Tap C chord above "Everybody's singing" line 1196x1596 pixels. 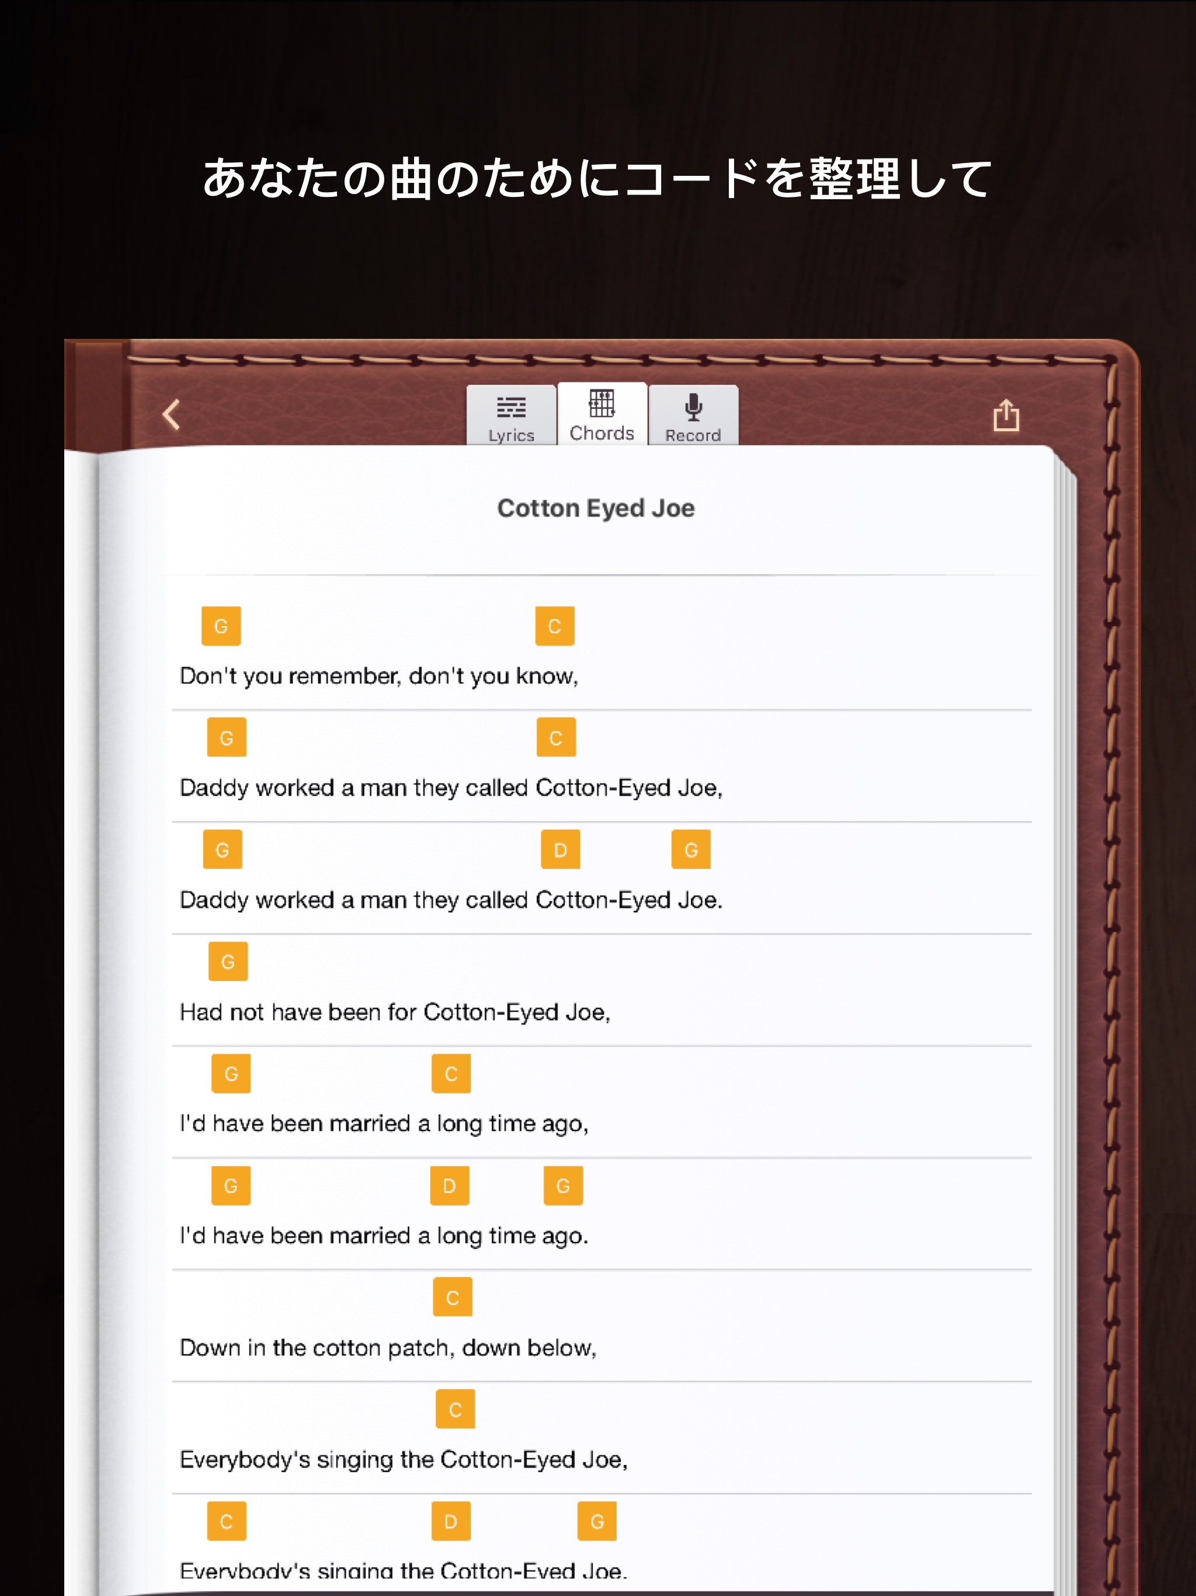(x=455, y=1408)
